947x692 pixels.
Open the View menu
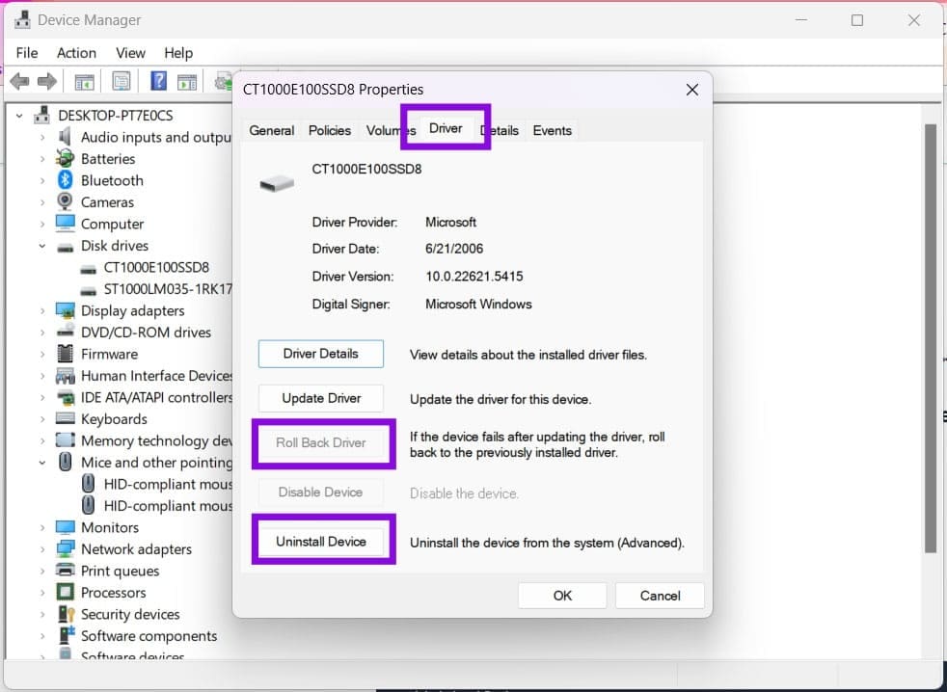130,53
